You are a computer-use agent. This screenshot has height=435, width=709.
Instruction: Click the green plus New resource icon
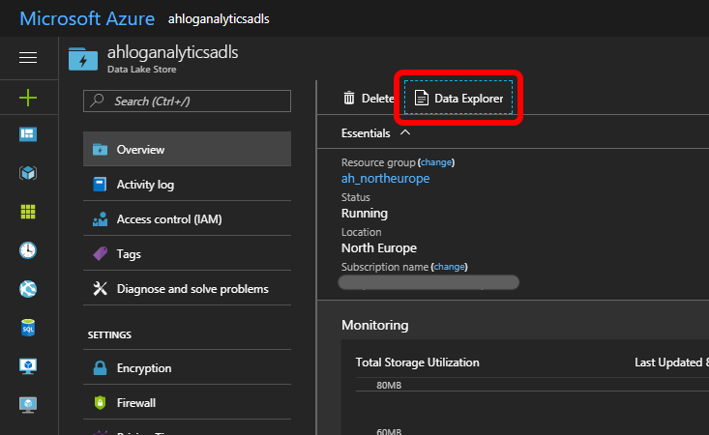click(28, 98)
